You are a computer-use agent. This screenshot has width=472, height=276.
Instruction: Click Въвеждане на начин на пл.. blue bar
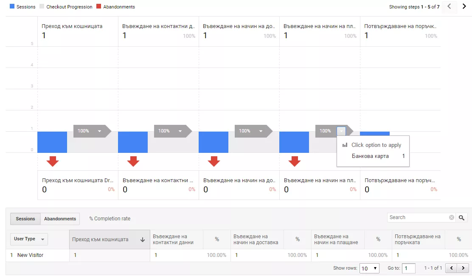click(x=294, y=142)
